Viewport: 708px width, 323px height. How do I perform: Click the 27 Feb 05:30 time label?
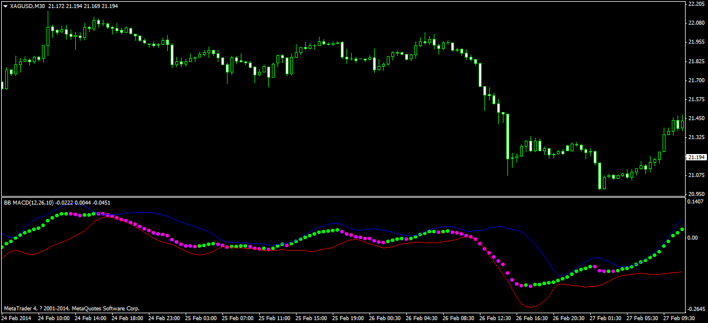[x=642, y=318]
